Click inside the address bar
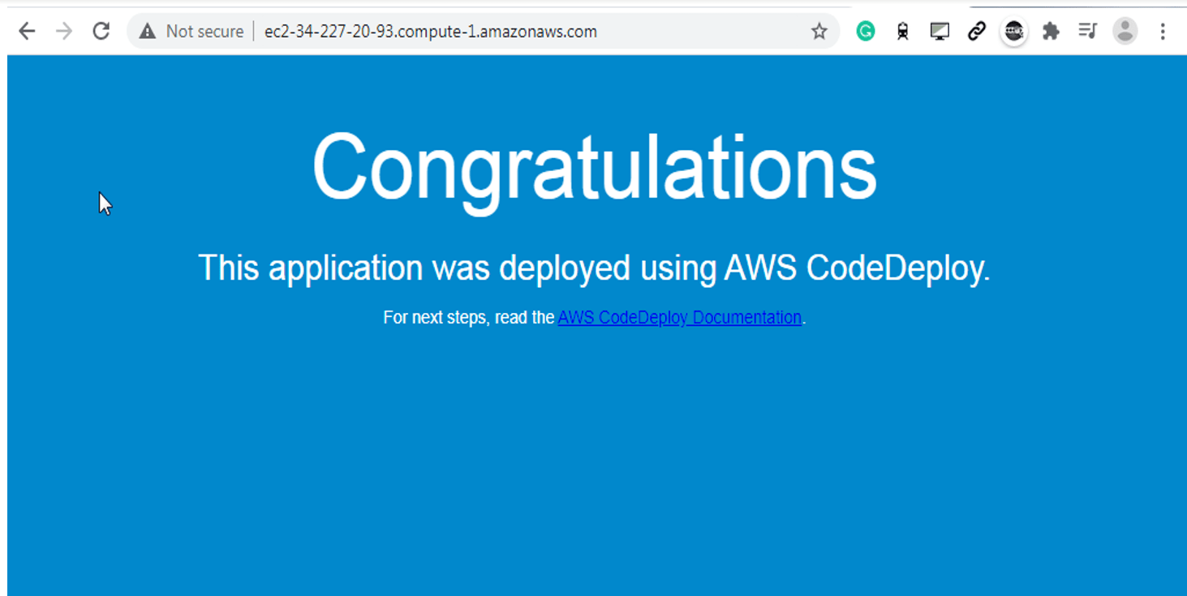This screenshot has height=596, width=1187. click(487, 31)
